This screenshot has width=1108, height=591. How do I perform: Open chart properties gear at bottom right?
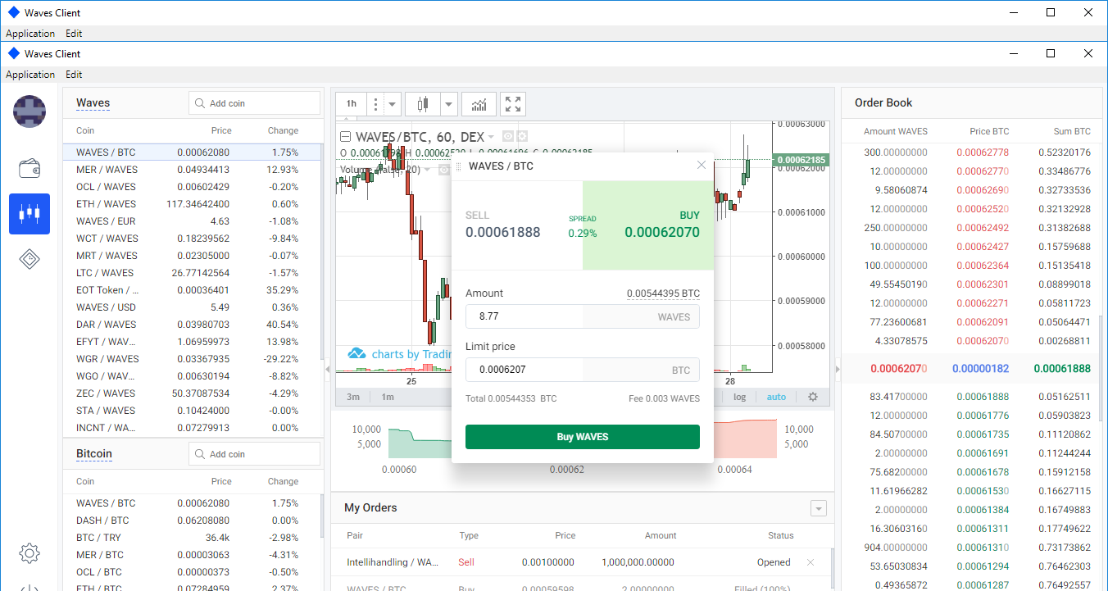(x=813, y=397)
